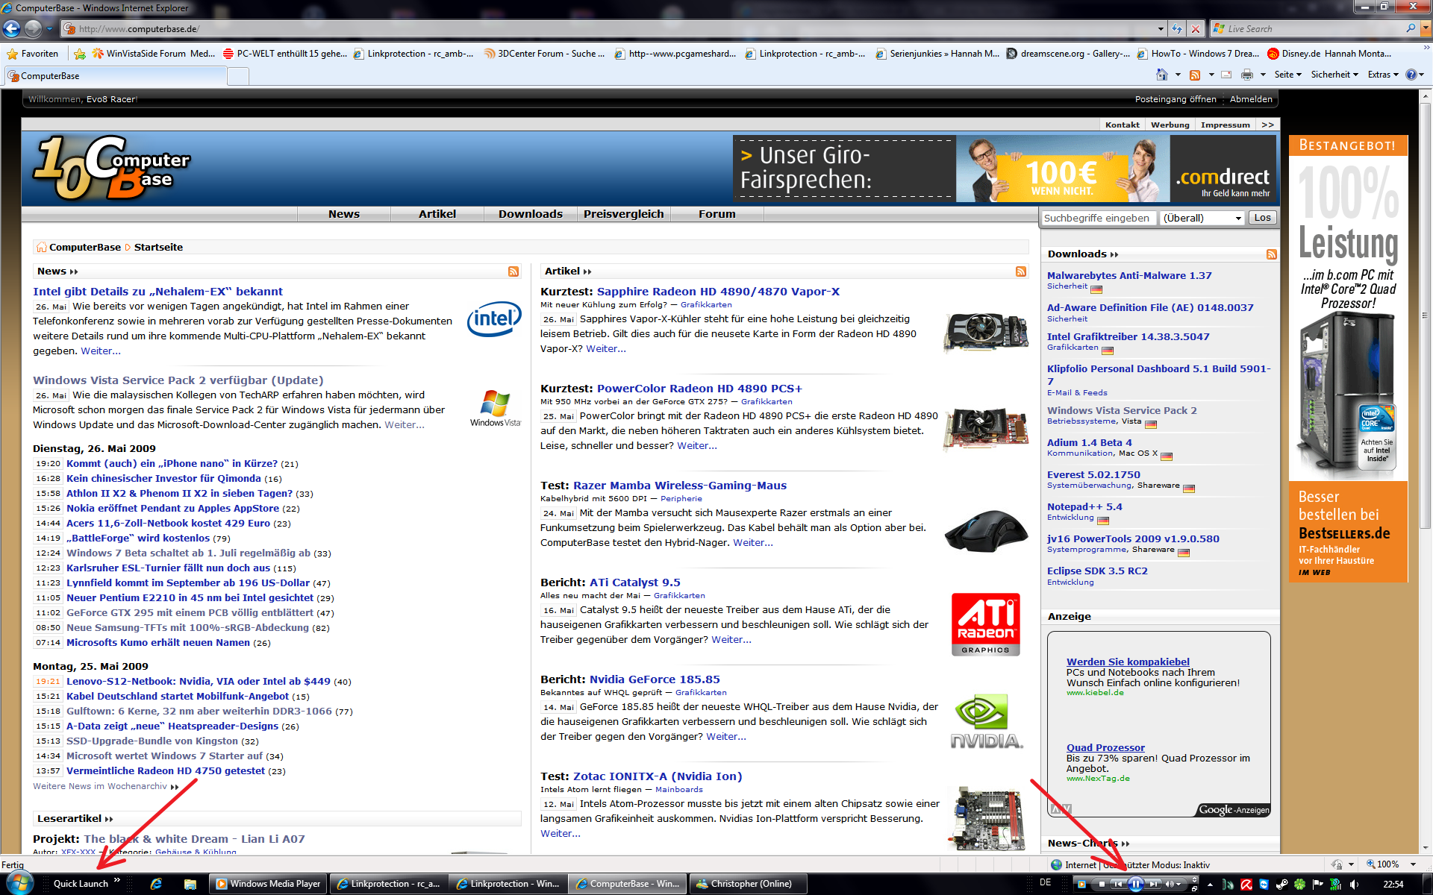This screenshot has width=1433, height=895.
Task: Expand the Sicherheit menu dropdown
Action: (x=1334, y=75)
